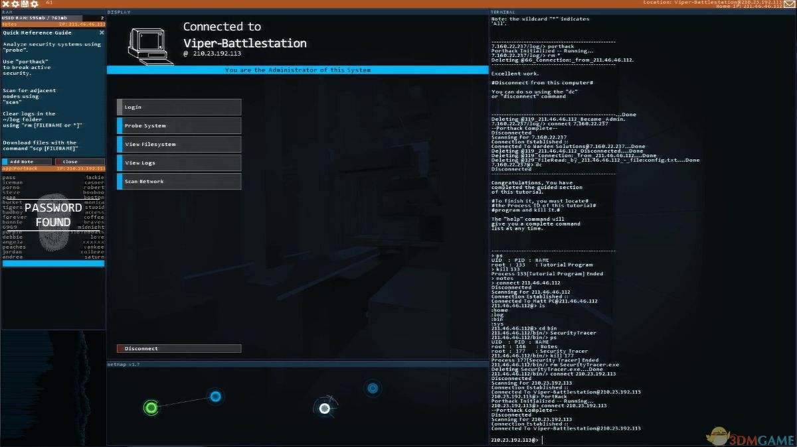
Task: Click the exit X icon in top bar
Action: (5, 4)
